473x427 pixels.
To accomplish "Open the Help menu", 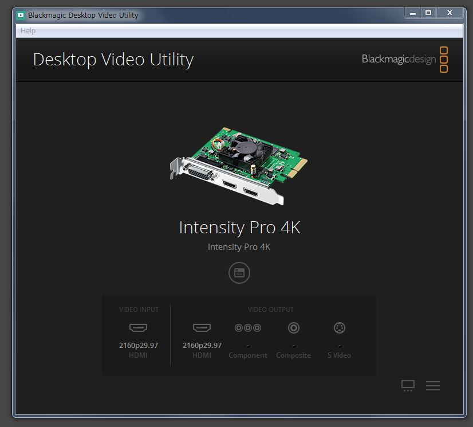I will point(28,31).
